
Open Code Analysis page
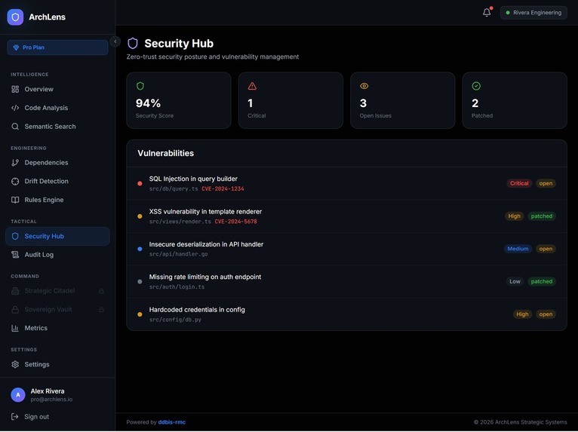coord(57,108)
